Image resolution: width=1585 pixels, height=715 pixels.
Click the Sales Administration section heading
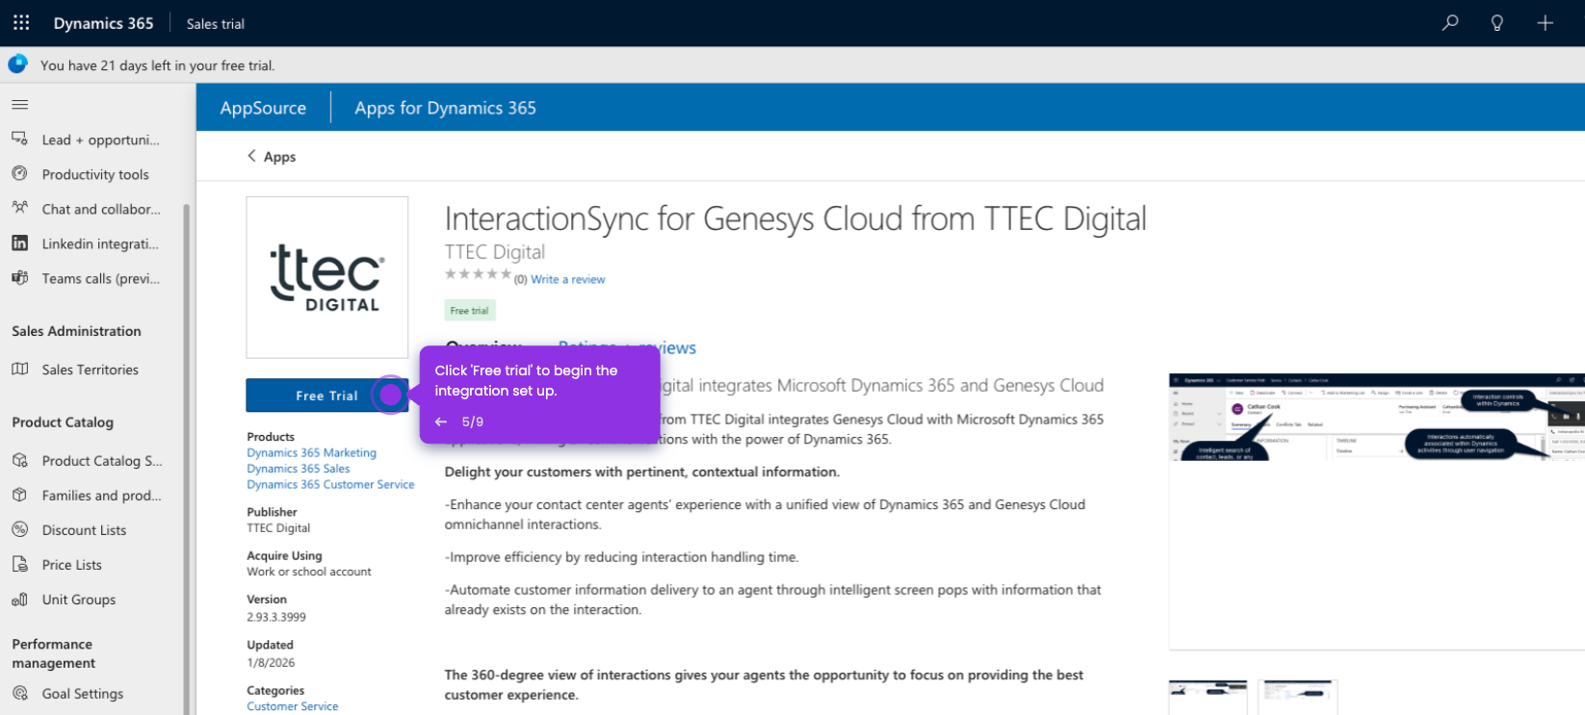click(77, 331)
